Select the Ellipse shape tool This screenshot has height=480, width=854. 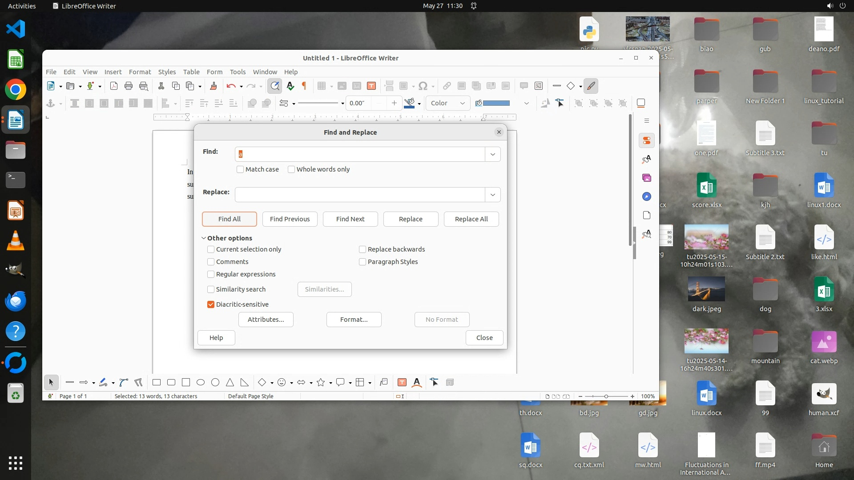click(201, 382)
